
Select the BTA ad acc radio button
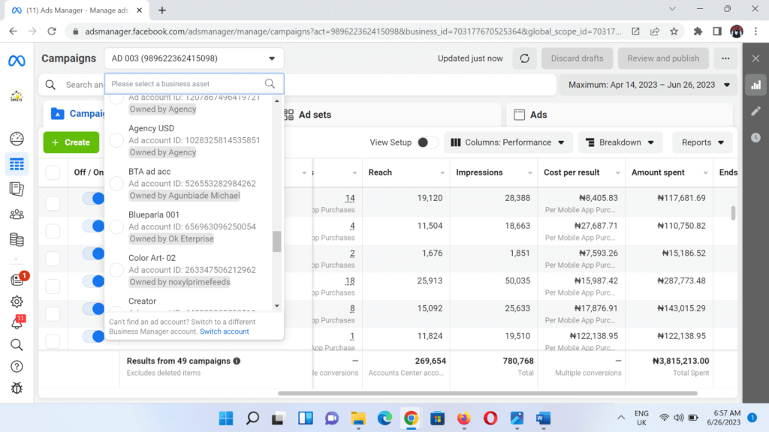[116, 184]
